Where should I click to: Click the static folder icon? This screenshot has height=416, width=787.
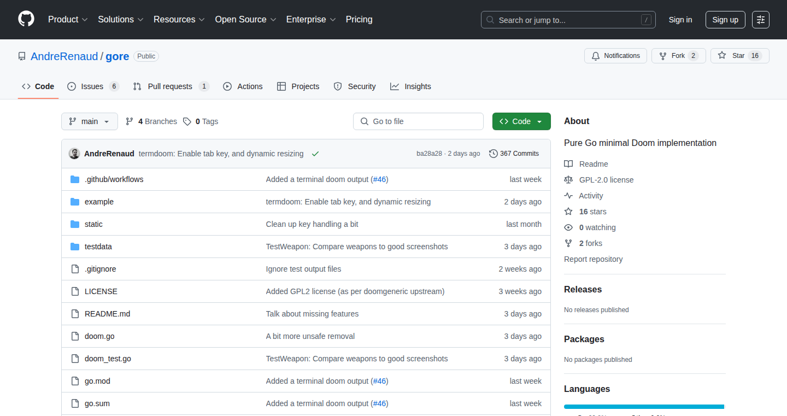point(75,224)
